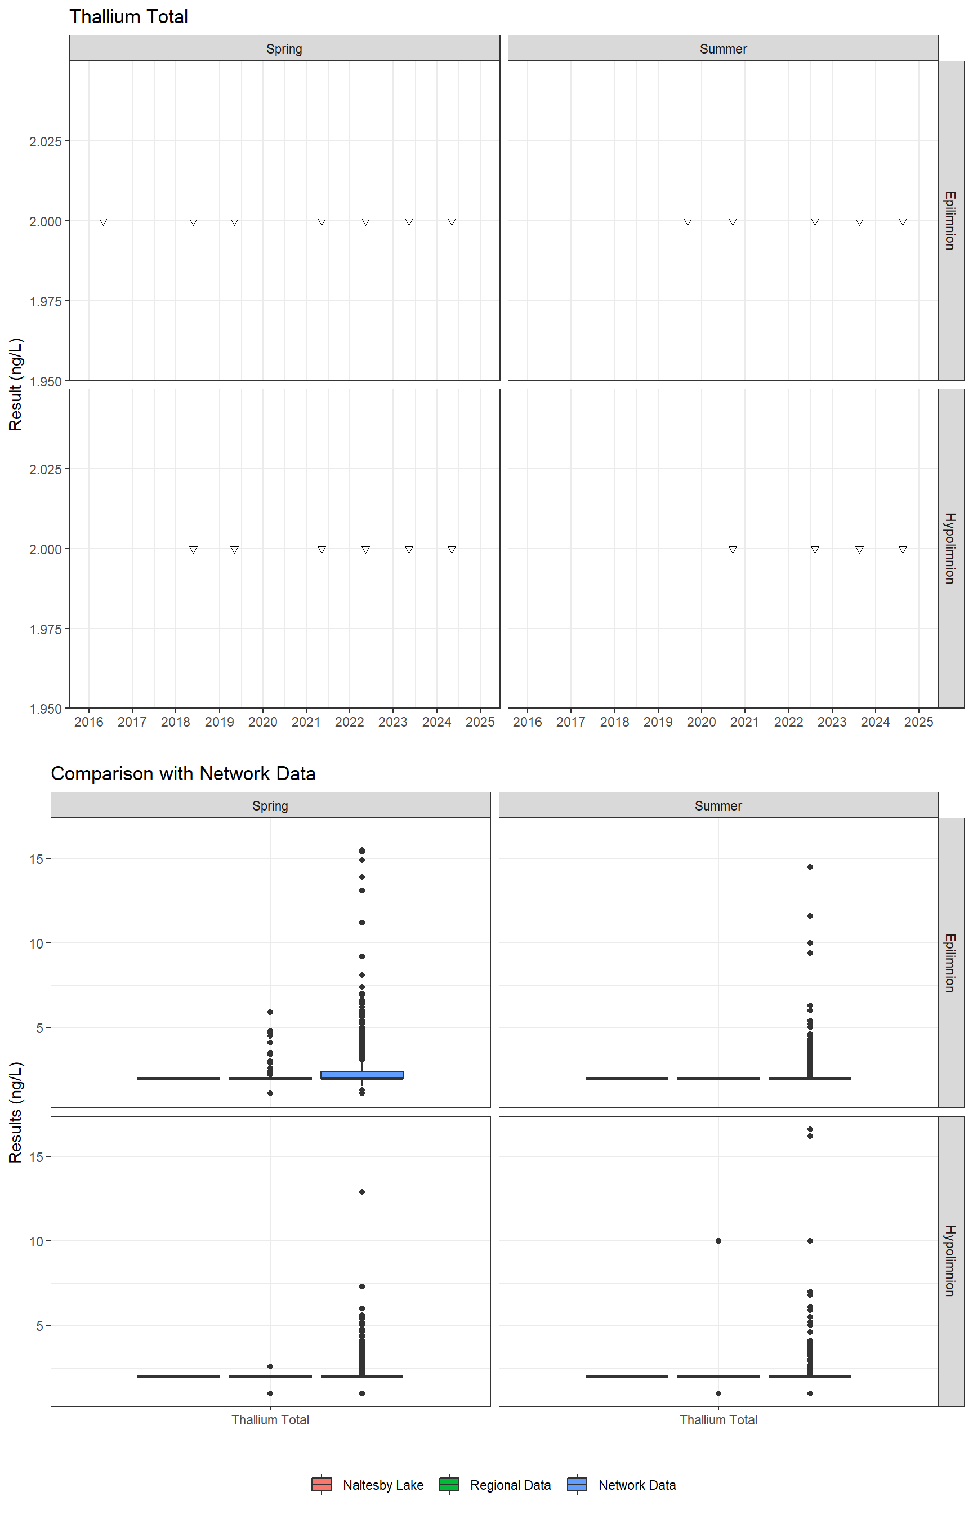Click the top outlier near 14.5 in Summer Epilimnion
This screenshot has height=1514, width=973.
pyautogui.click(x=810, y=866)
